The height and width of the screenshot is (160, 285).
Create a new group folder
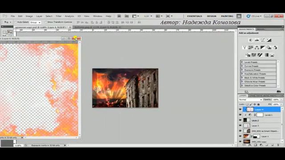click(x=267, y=145)
